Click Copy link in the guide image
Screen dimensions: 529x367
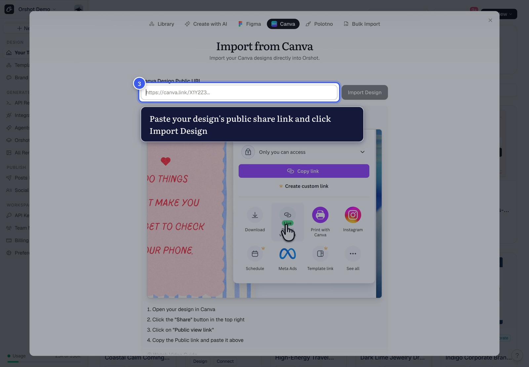point(304,171)
